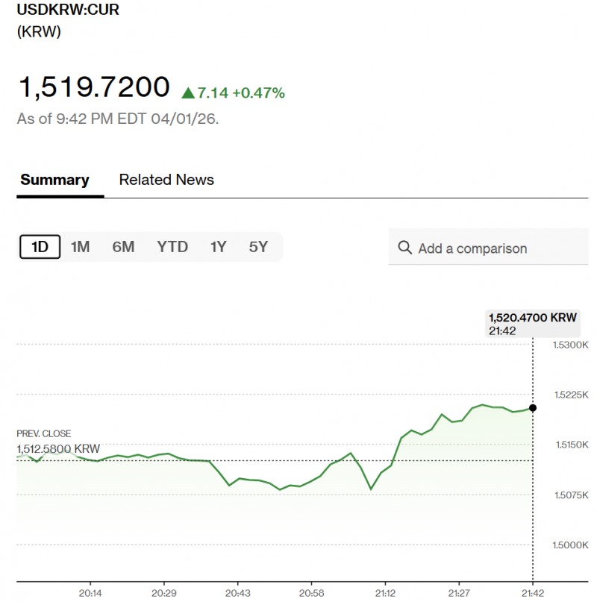Switch chart to 1M range

(x=80, y=247)
